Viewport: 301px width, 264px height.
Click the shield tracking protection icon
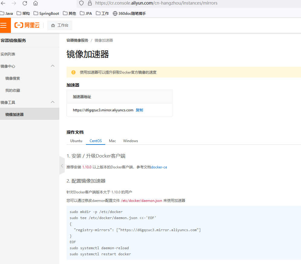[81, 3]
